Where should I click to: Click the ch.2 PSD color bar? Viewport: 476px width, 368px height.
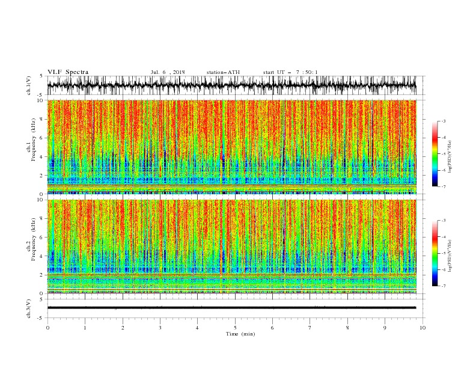pos(435,253)
